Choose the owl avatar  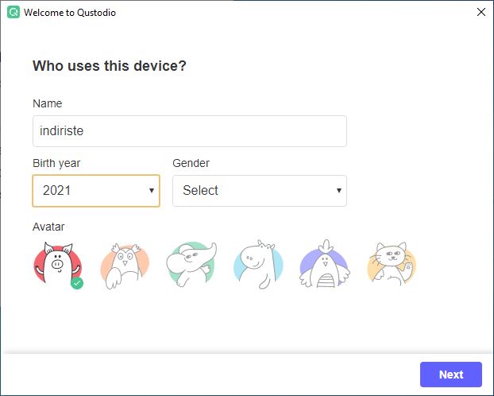[x=125, y=266]
